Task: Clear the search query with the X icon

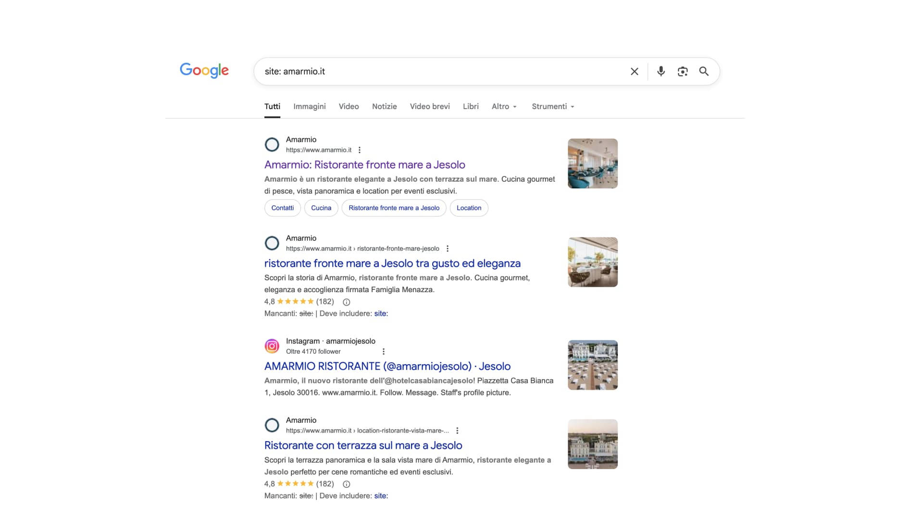Action: tap(634, 71)
